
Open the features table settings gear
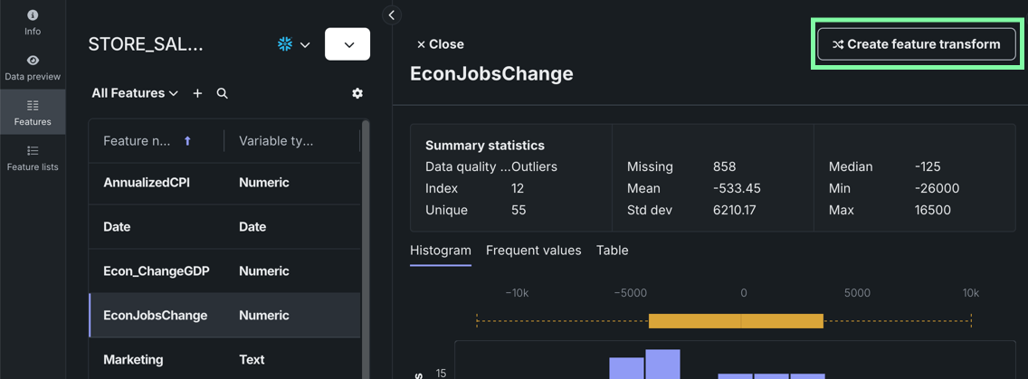[357, 93]
